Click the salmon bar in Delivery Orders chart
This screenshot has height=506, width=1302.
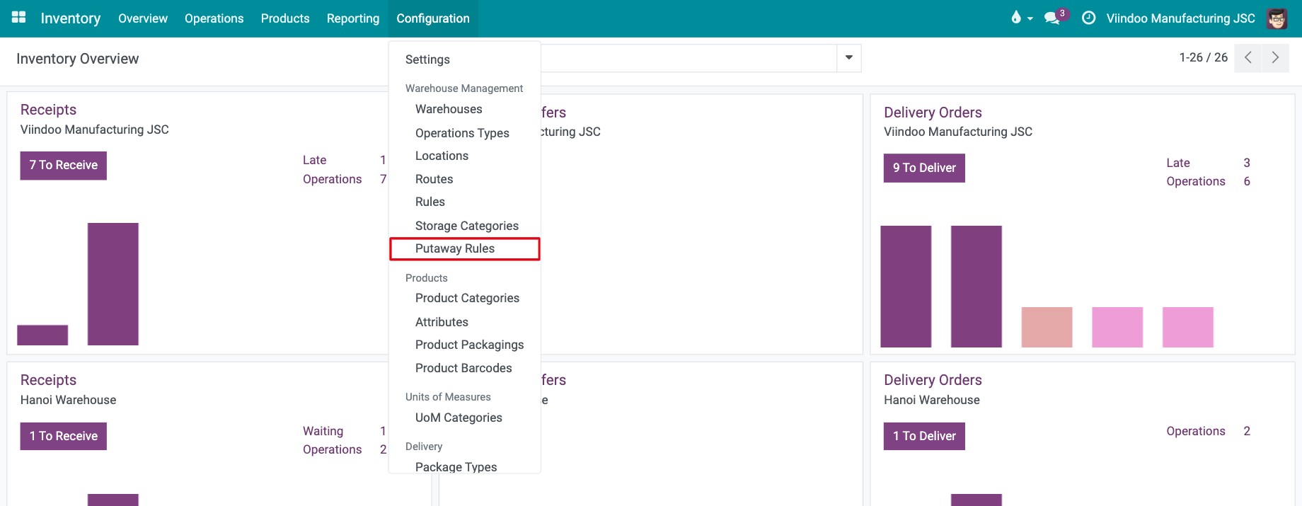coord(1047,327)
